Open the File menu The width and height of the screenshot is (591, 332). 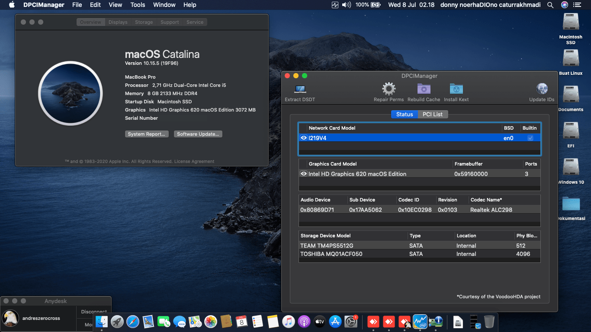pyautogui.click(x=77, y=5)
